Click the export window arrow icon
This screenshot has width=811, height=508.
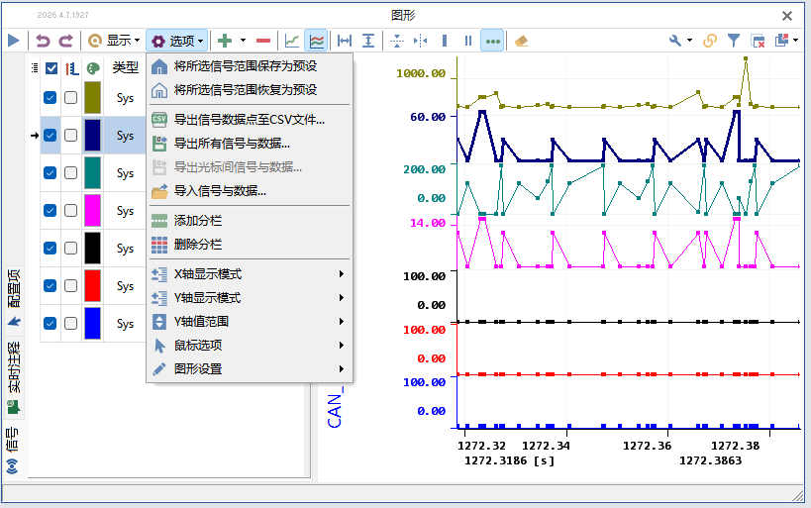pos(781,41)
